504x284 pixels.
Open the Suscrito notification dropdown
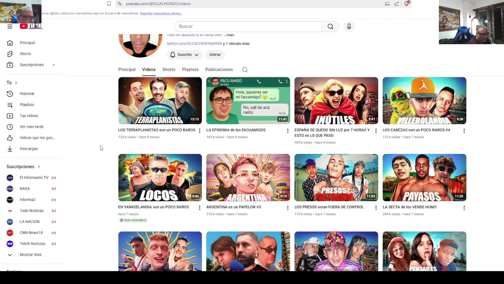[x=184, y=55]
